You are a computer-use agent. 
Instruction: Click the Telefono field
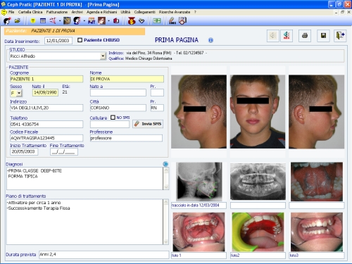click(46, 124)
